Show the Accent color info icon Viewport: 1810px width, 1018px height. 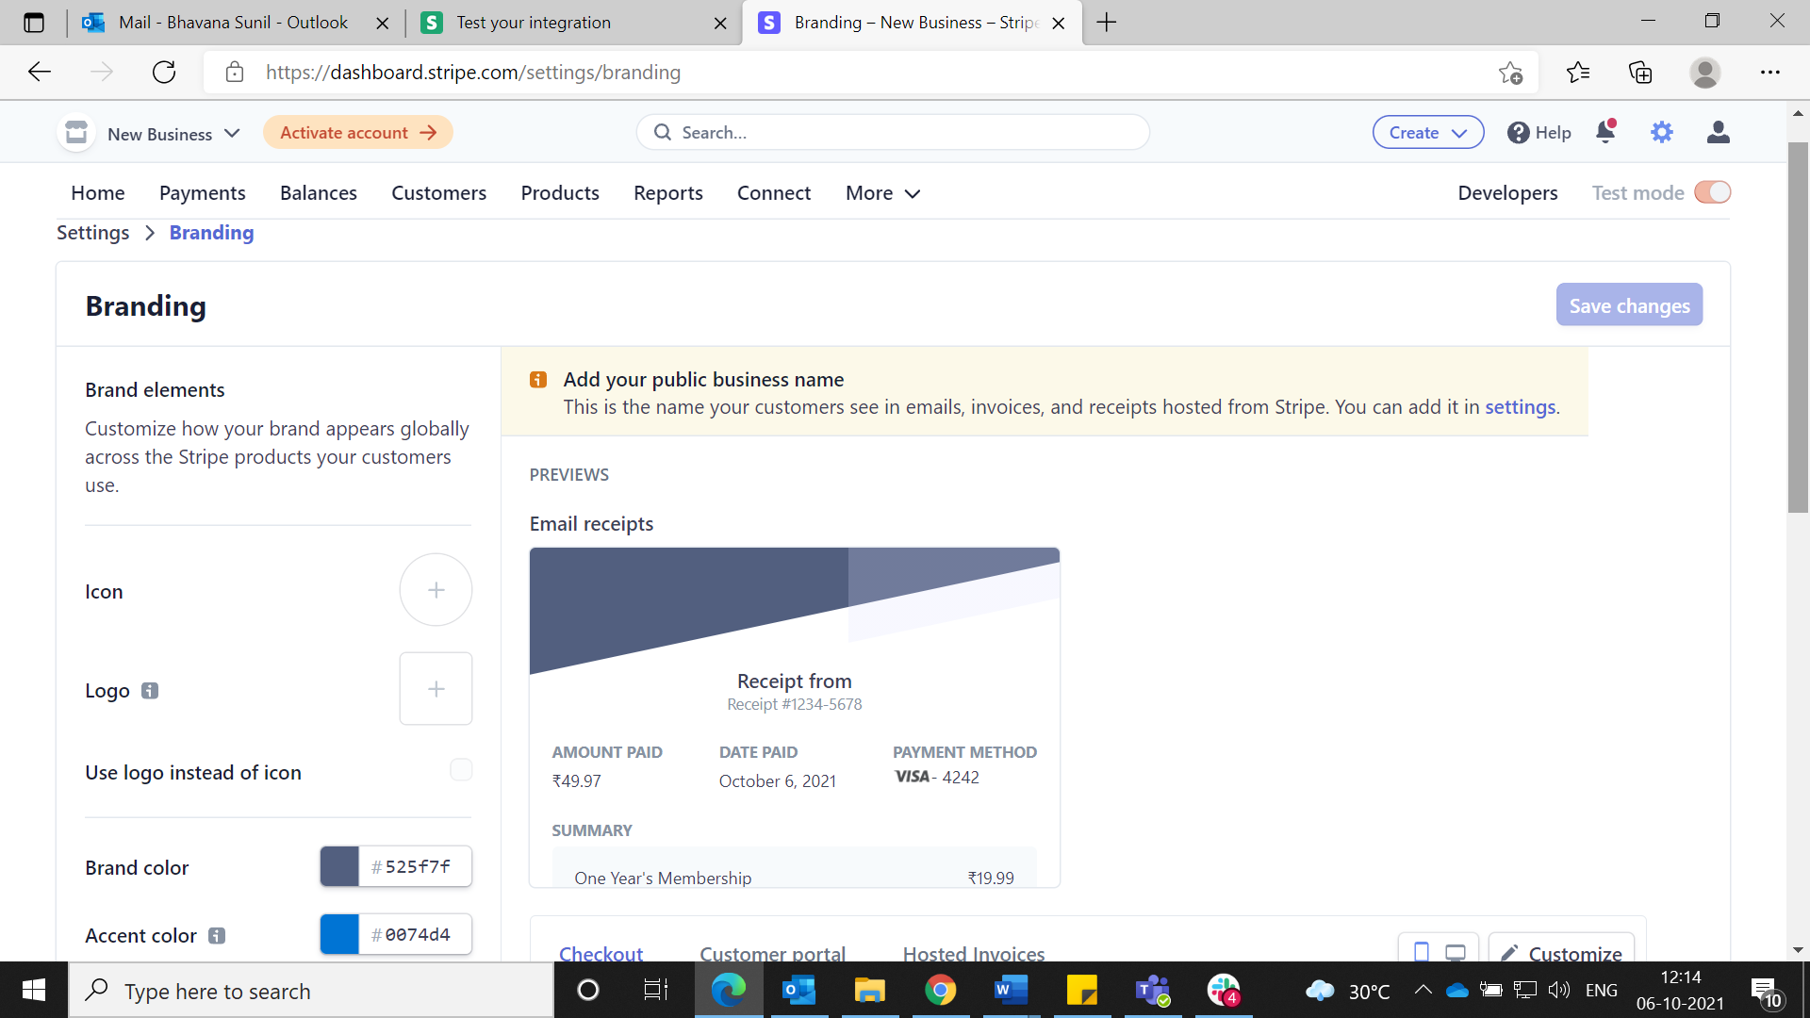coord(217,936)
